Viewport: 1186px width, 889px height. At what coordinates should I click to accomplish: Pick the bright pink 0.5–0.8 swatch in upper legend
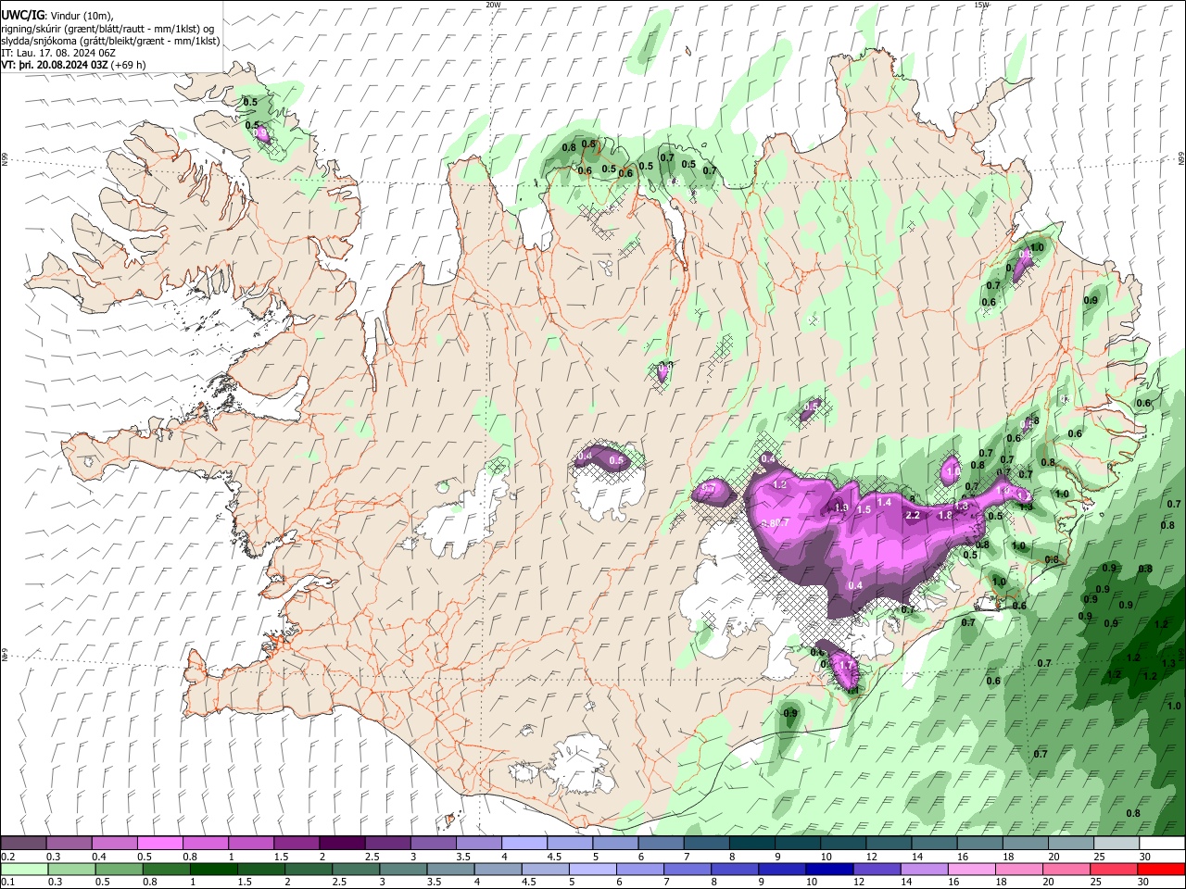tap(159, 843)
